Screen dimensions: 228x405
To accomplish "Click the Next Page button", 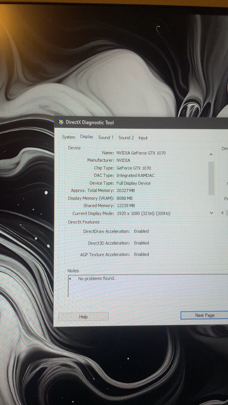I will click(x=205, y=315).
